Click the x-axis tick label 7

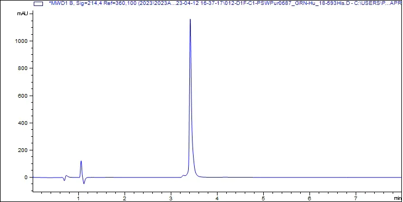pyautogui.click(x=356, y=198)
